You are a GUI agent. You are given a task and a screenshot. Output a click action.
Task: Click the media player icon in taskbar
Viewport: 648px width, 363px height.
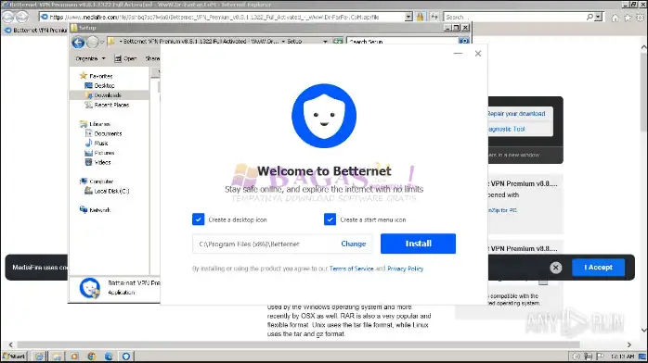pyautogui.click(x=74, y=357)
